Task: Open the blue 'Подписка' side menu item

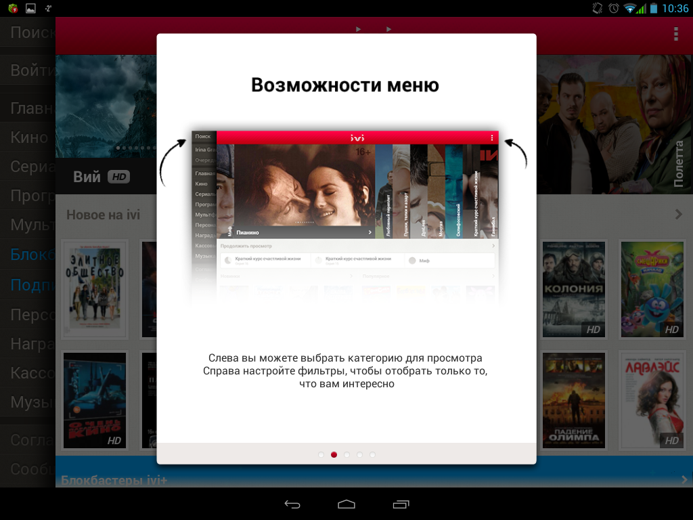Action: click(x=28, y=284)
